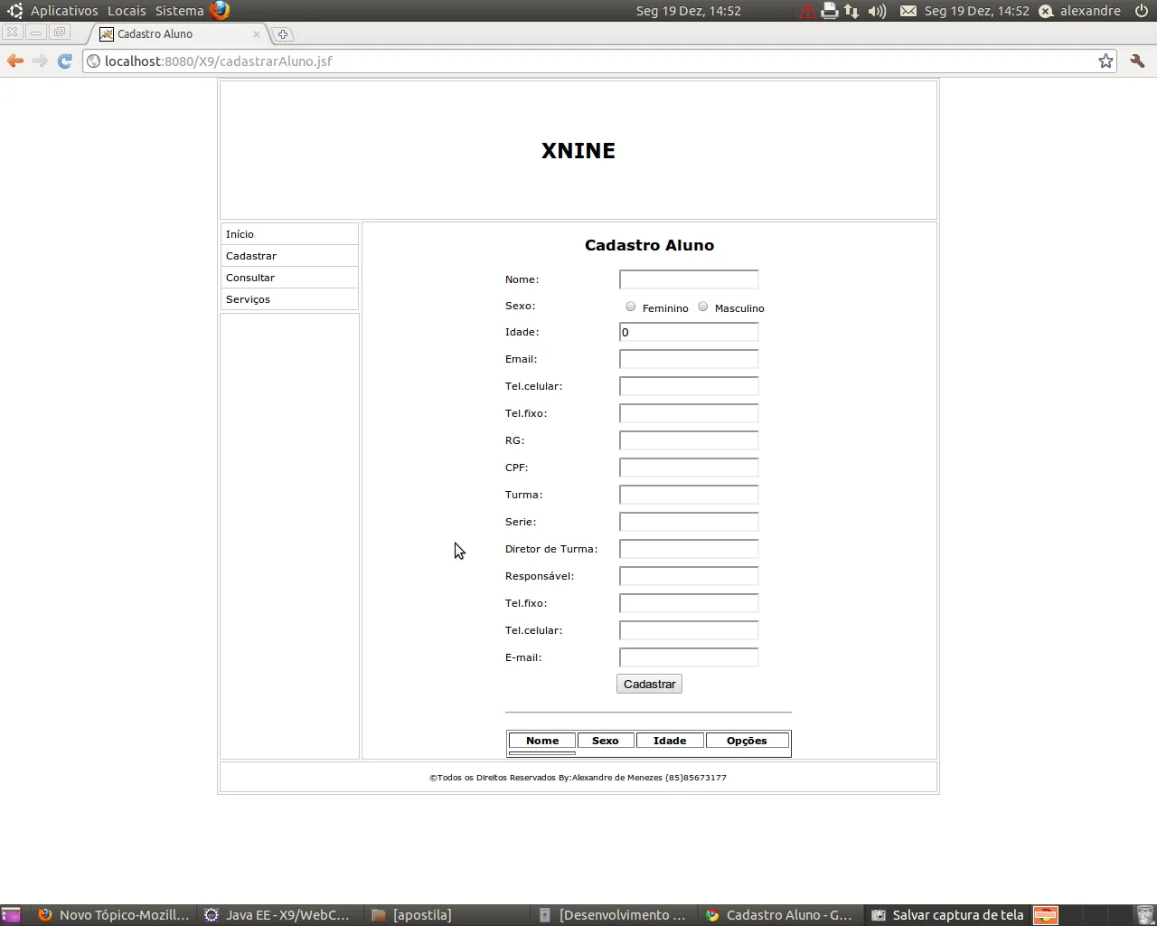Click the footer copyright text
This screenshot has width=1157, height=926.
coord(578,778)
